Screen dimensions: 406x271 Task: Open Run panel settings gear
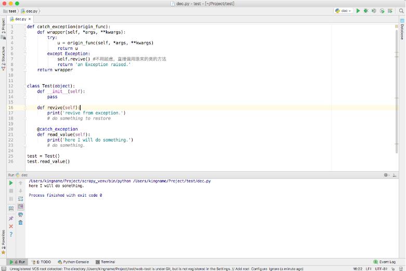[386, 175]
